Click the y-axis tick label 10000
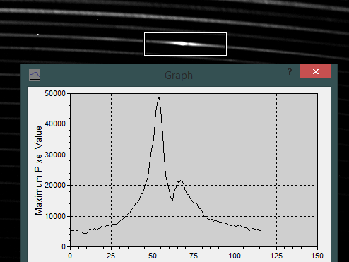Screen dimensions: 349x262 pos(55,216)
